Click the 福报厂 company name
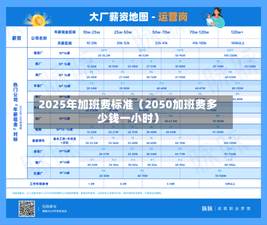The height and width of the screenshot is (225, 267). pos(38,53)
